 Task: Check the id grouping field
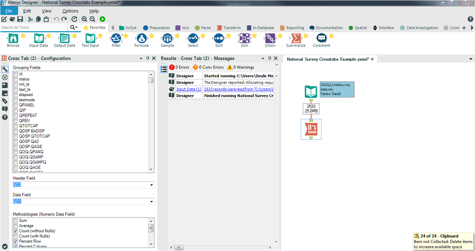coord(15,74)
